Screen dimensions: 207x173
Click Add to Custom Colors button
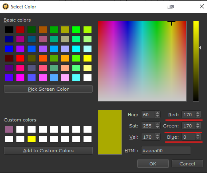pos(48,151)
